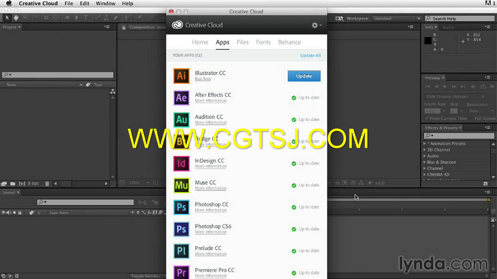Viewport: 497px width, 279px height.
Task: Create a new folder in Project panel
Action: tap(12, 184)
